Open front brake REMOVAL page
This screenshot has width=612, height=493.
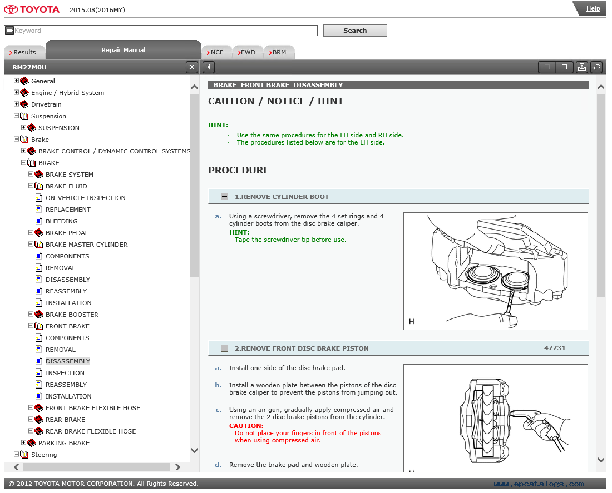click(x=61, y=350)
